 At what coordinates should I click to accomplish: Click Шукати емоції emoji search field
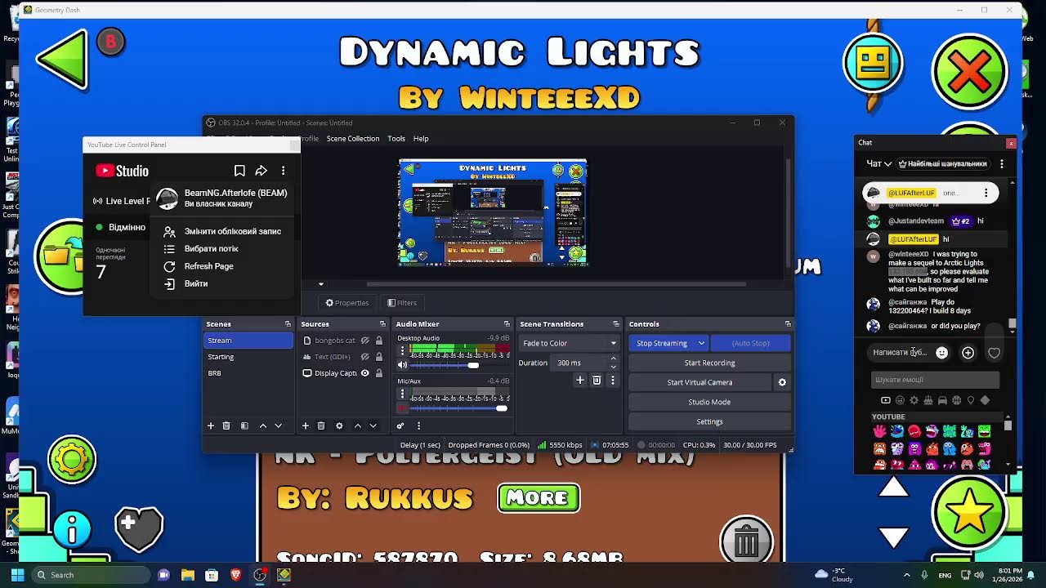point(935,380)
